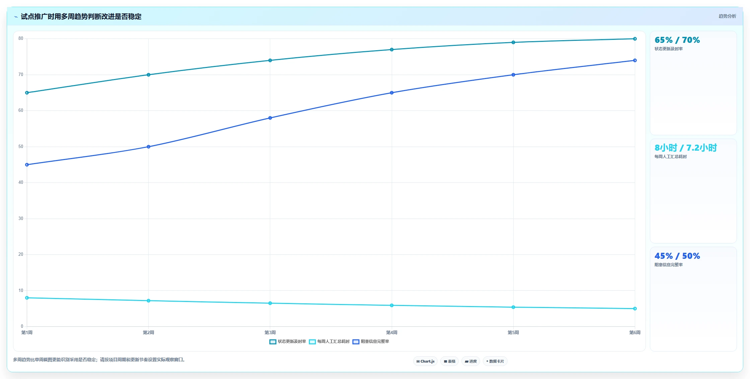Select the Chart.js tag
The width and height of the screenshot is (750, 379).
click(425, 361)
